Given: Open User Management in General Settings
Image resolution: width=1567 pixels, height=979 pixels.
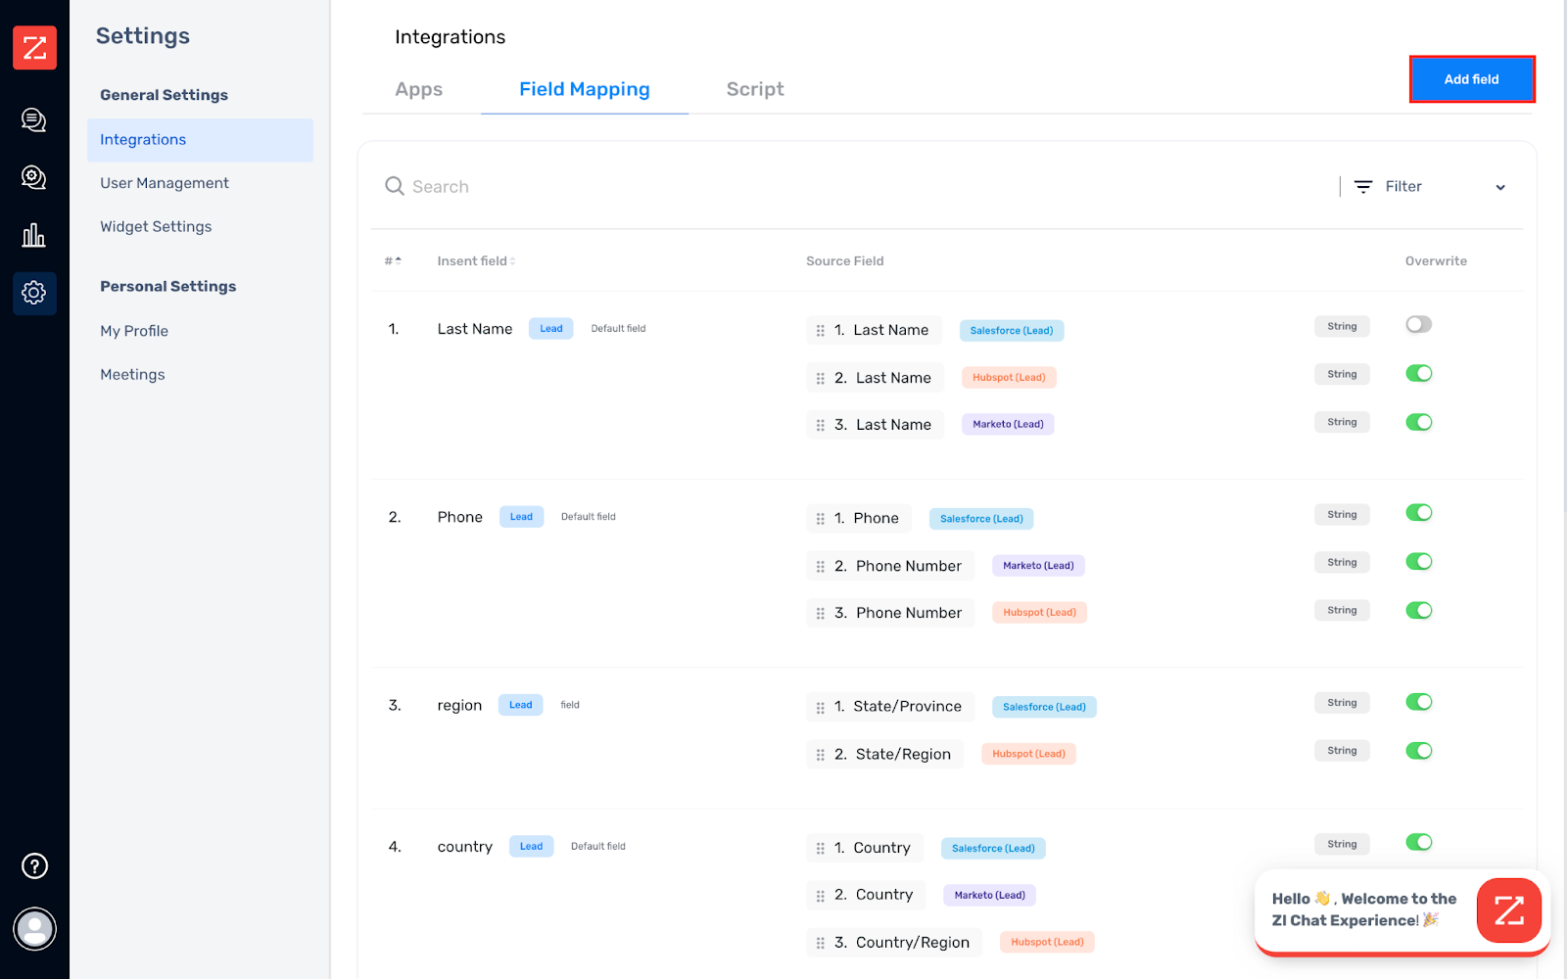Looking at the screenshot, I should coord(164,183).
